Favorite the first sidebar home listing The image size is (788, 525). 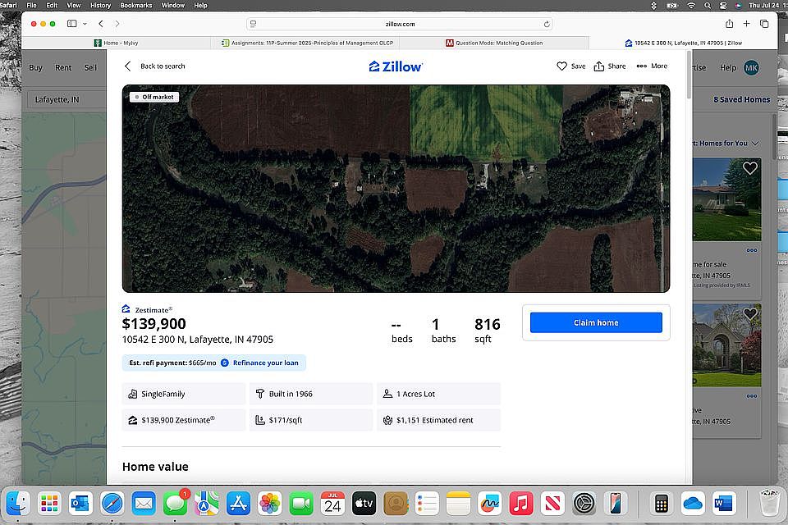click(x=749, y=168)
